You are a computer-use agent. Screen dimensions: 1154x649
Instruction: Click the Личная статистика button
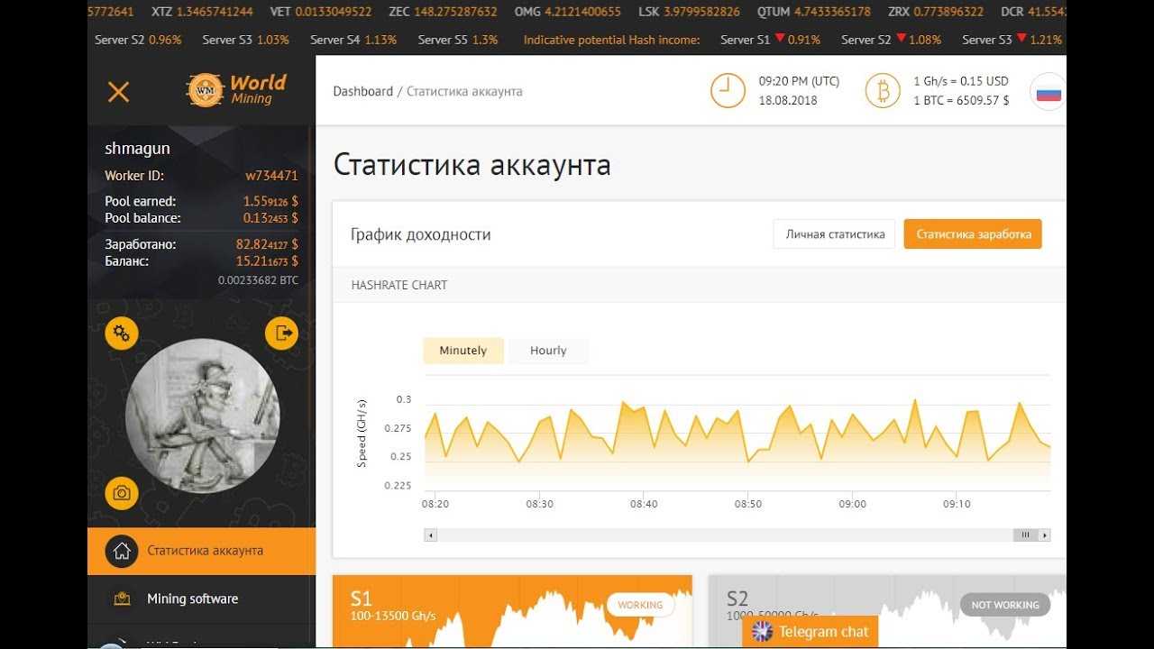click(x=835, y=234)
